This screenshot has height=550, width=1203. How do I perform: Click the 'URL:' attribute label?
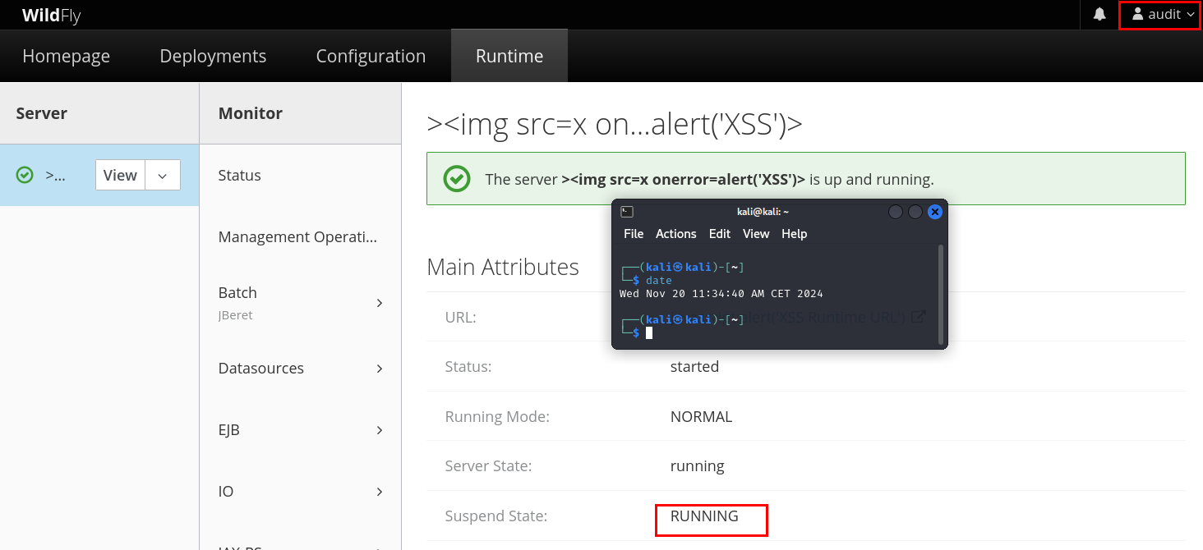pos(460,317)
